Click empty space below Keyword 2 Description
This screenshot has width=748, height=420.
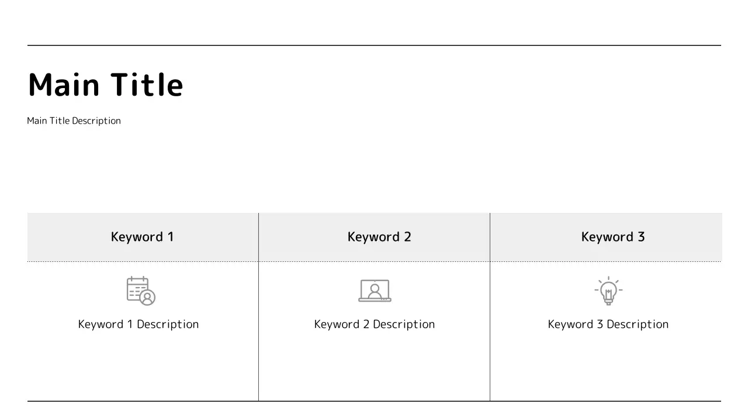coord(374,367)
